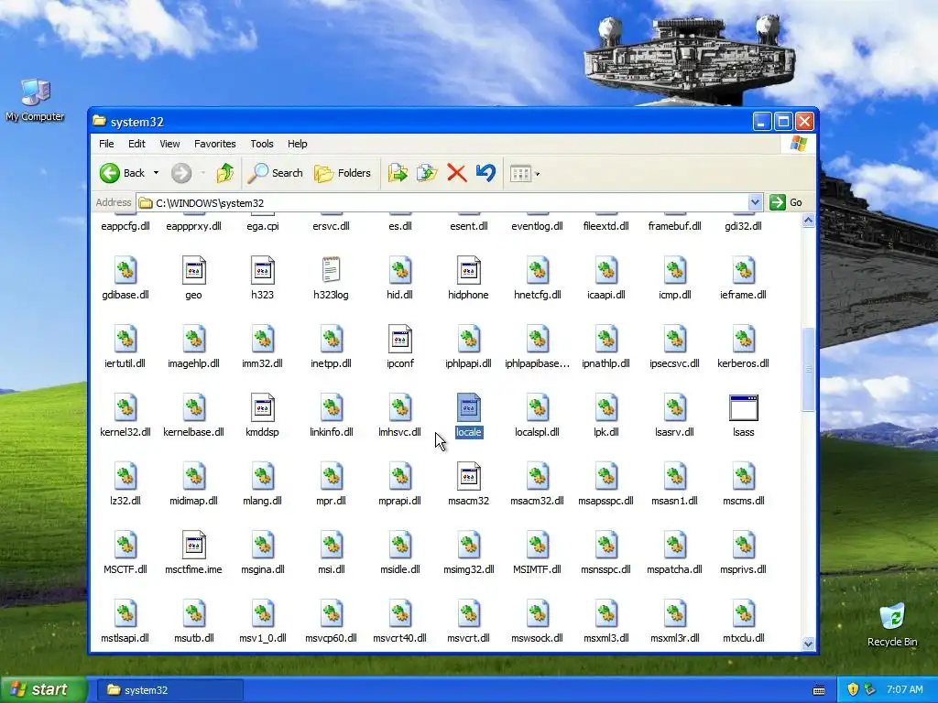This screenshot has height=703, width=938.
Task: Select the mlang.dll file
Action: (x=262, y=485)
